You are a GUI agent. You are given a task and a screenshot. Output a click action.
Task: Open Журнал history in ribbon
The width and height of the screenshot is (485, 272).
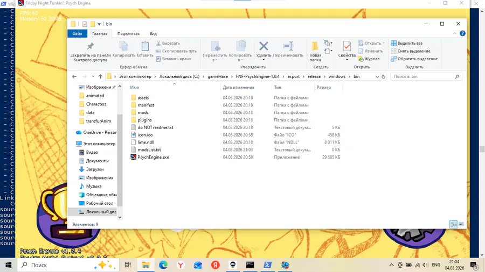coord(369,59)
